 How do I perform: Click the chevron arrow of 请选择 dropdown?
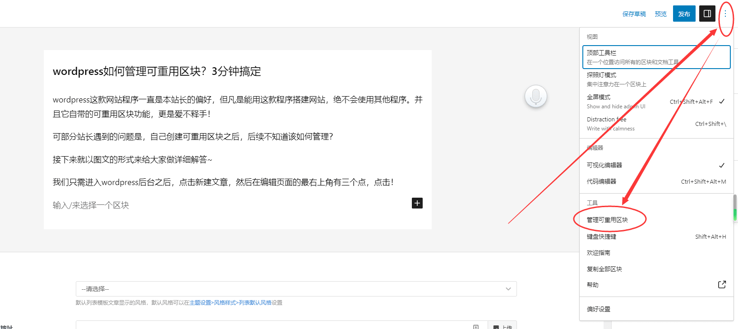point(508,289)
